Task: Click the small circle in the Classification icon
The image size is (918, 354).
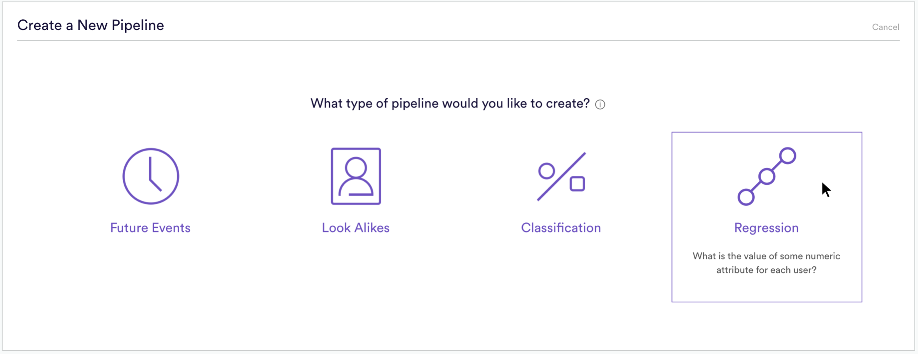Action: click(x=546, y=171)
